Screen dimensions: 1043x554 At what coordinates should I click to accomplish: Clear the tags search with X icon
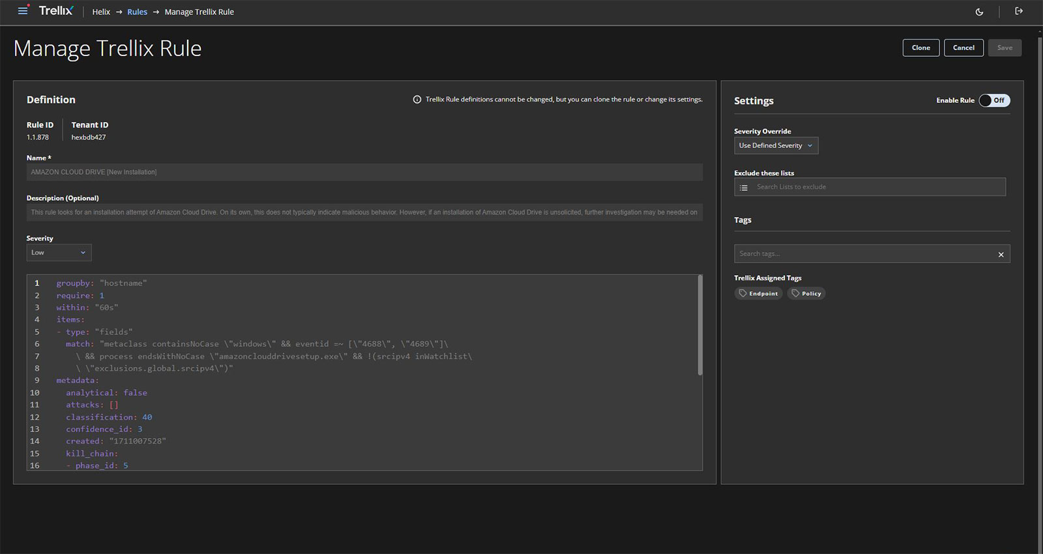point(1001,254)
